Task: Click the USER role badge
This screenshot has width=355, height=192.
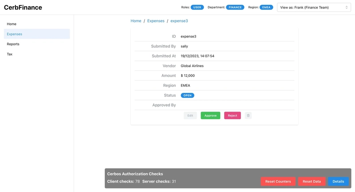Action: point(197,7)
